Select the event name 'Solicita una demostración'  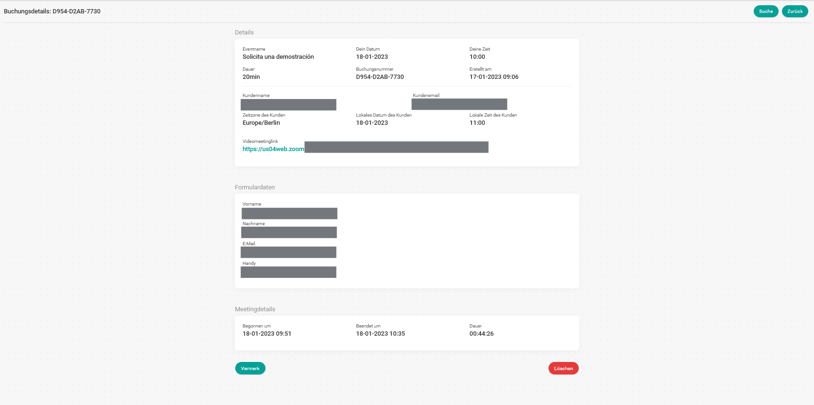click(x=278, y=57)
